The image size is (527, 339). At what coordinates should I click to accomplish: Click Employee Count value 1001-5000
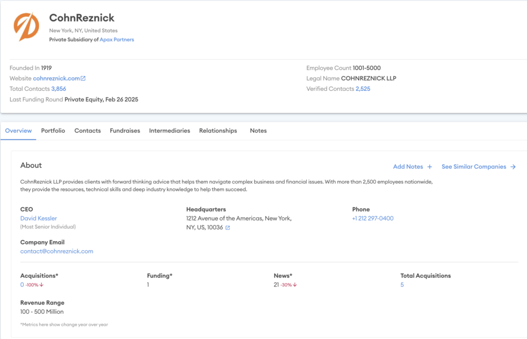point(366,68)
